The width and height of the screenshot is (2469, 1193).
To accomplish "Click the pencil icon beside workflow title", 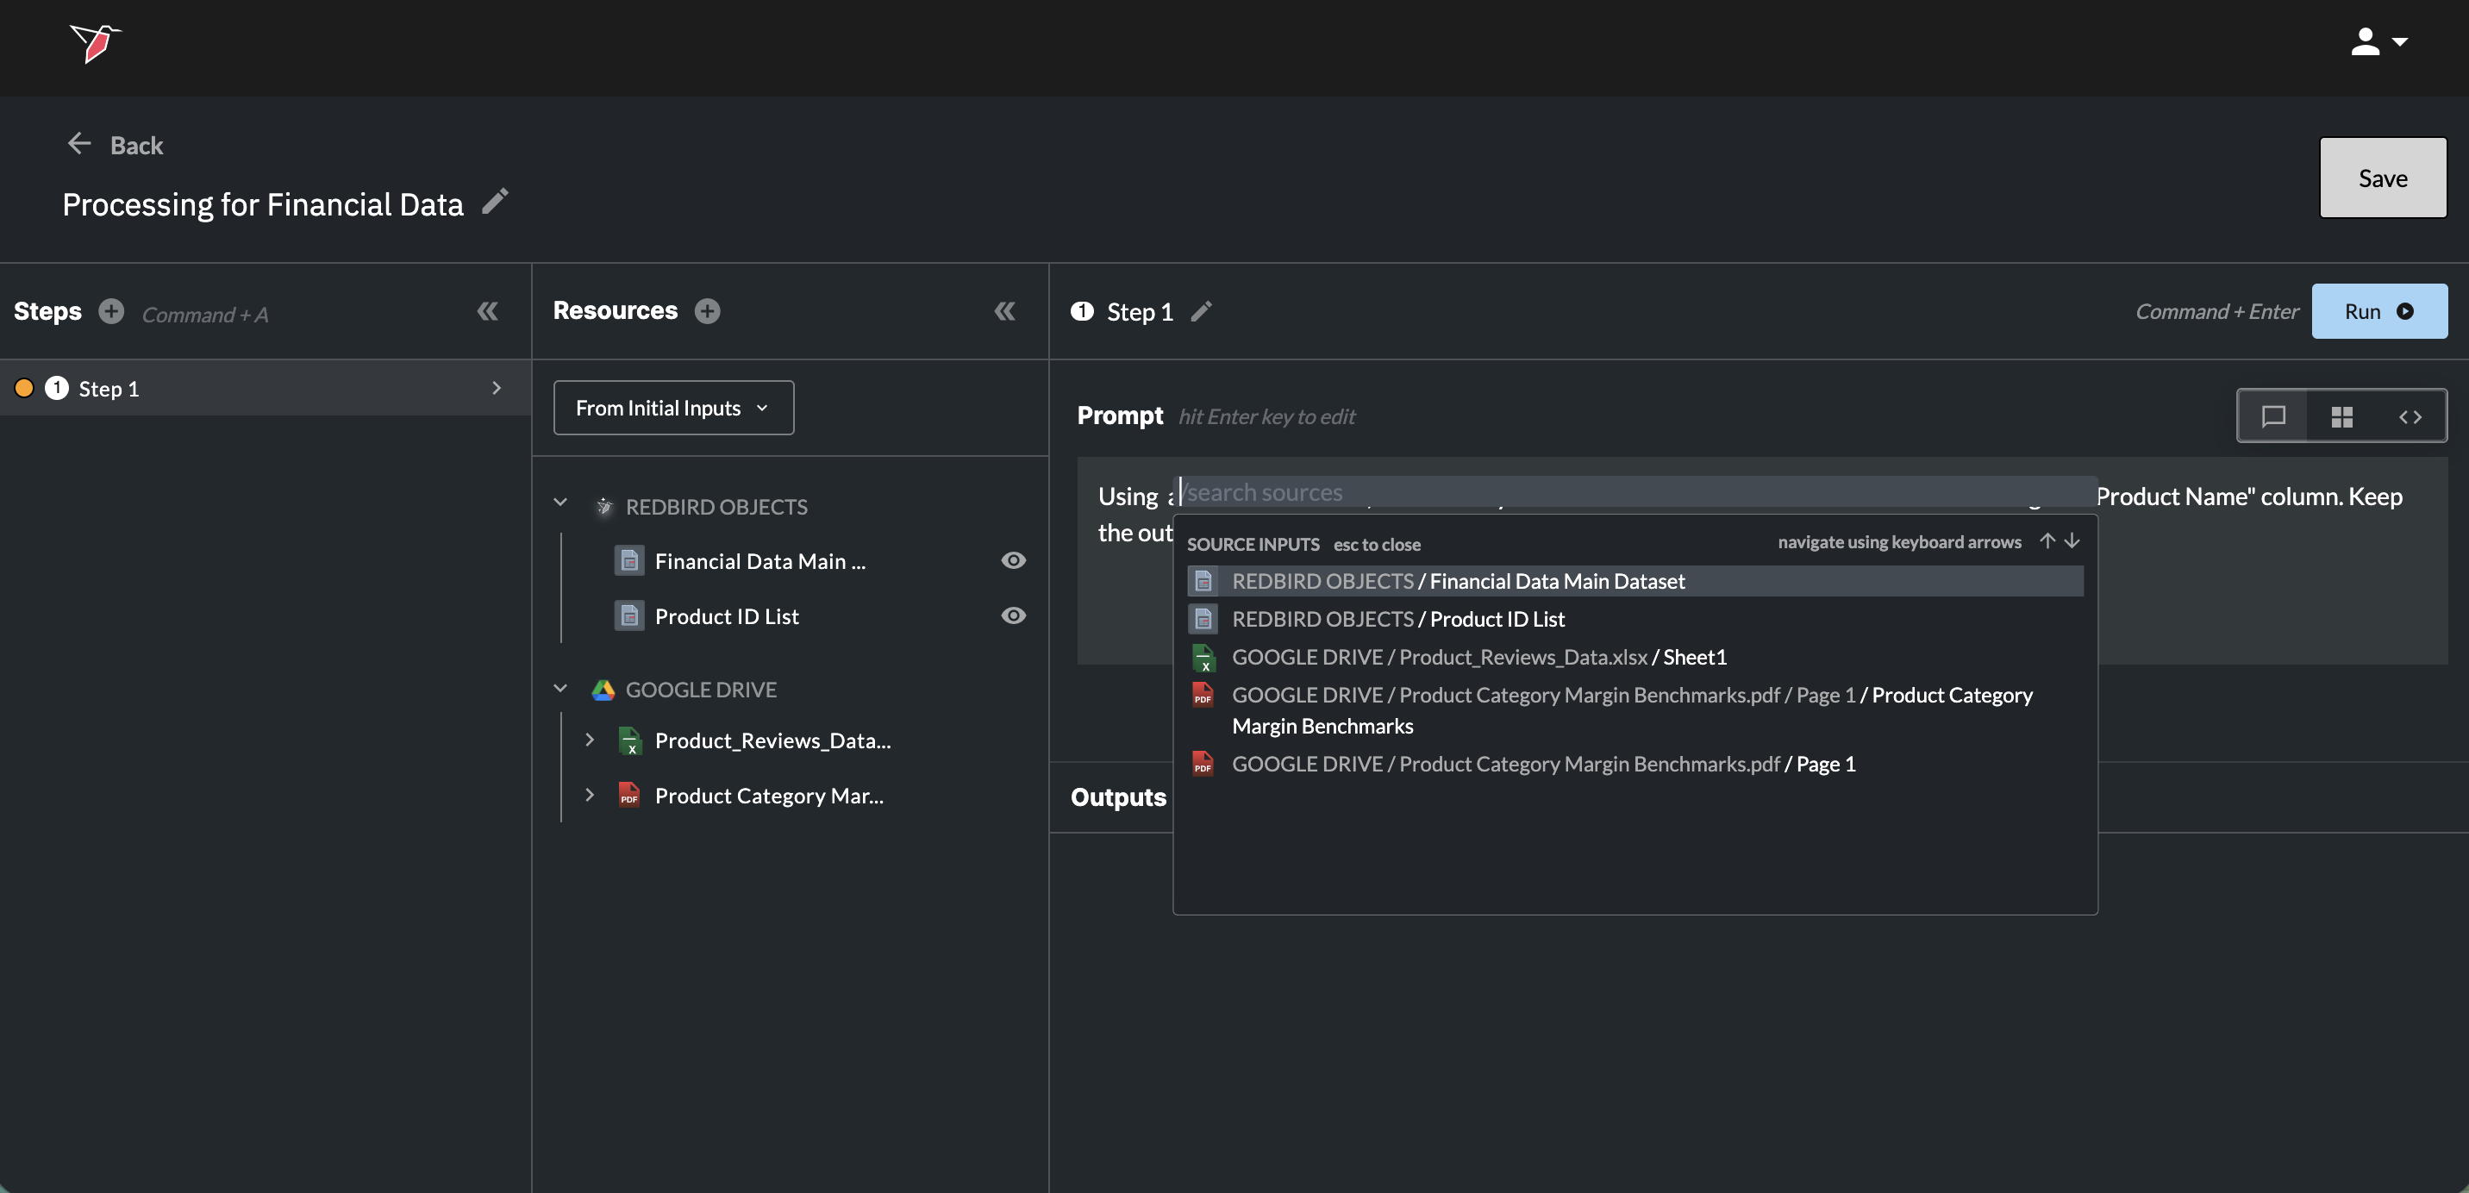I will click(495, 203).
